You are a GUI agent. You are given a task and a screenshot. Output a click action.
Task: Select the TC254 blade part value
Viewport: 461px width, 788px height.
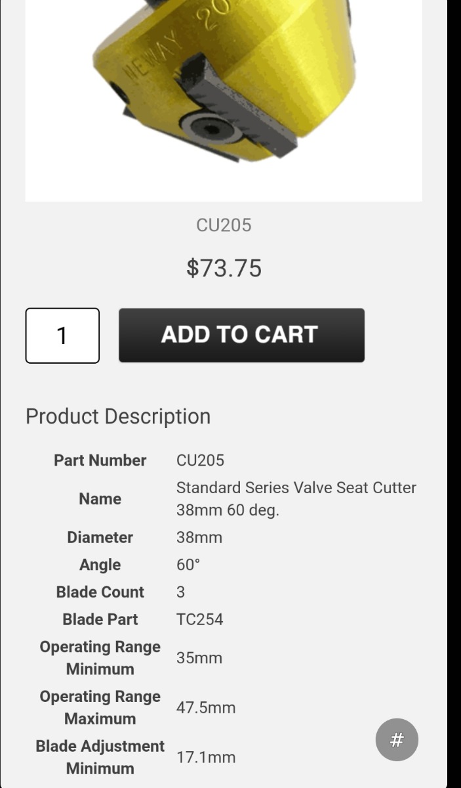tap(199, 619)
